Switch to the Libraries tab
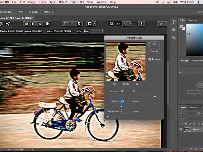 (184, 60)
